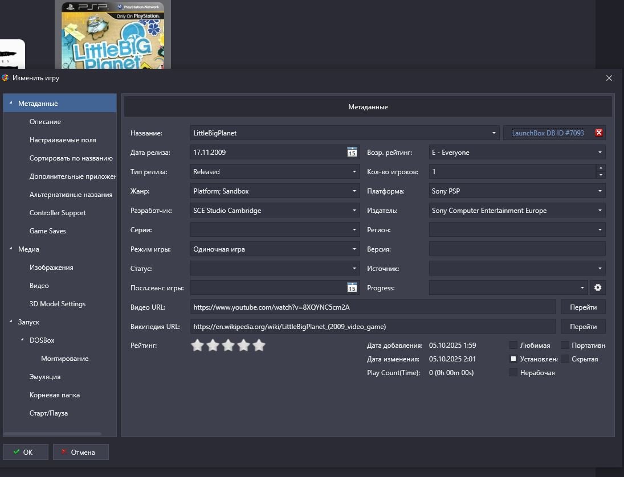Toggle the Установлена checkbox

513,359
